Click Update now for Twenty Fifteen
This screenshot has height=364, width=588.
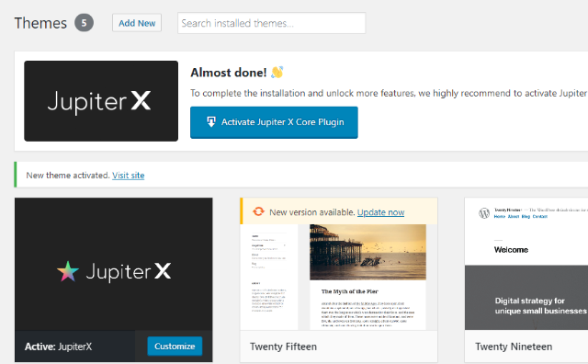coord(380,212)
